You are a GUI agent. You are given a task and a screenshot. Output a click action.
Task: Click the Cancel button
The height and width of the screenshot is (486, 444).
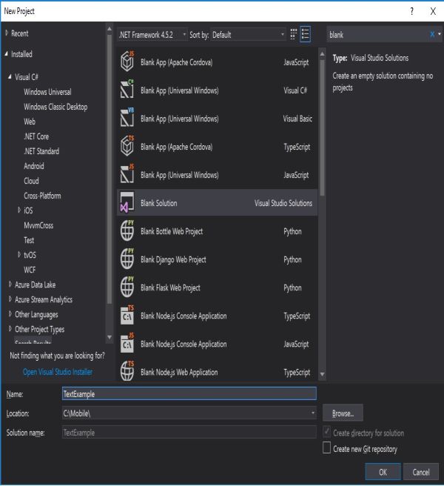421,472
